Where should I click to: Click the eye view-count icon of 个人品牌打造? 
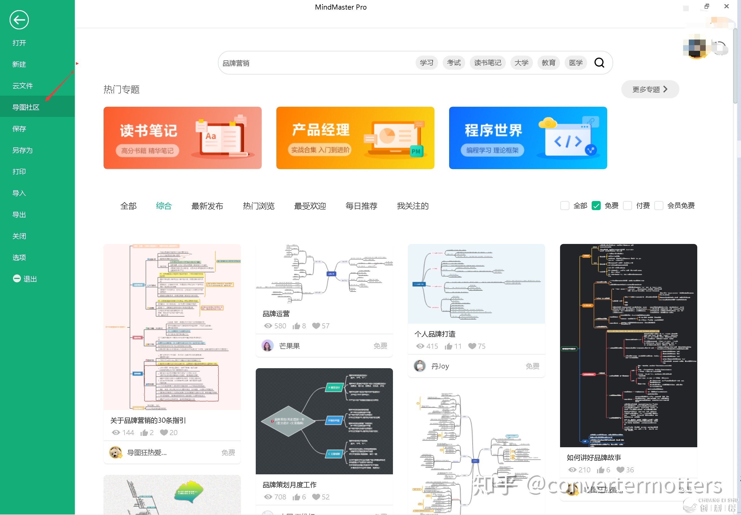coord(420,346)
